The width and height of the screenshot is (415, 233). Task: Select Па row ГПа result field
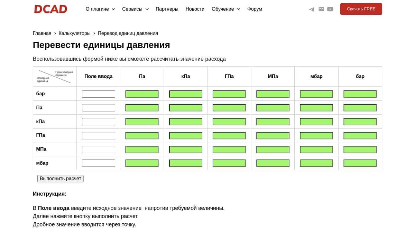coord(229,108)
